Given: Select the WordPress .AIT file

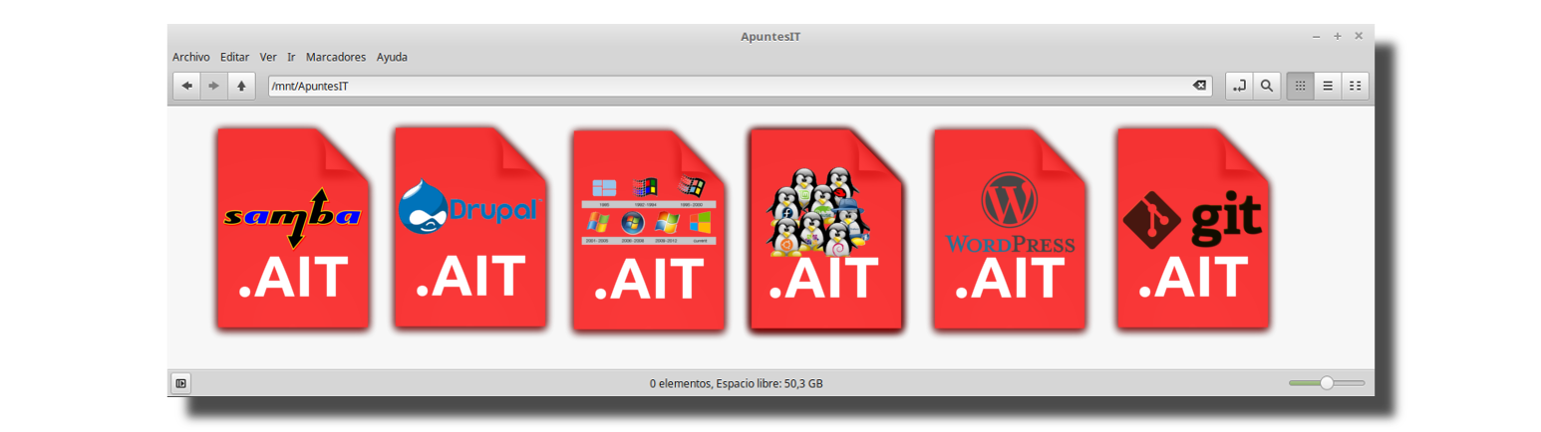Looking at the screenshot, I should pyautogui.click(x=1010, y=229).
